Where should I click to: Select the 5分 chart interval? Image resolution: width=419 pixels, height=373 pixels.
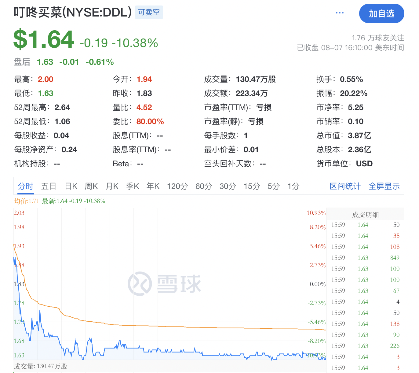[274, 186]
